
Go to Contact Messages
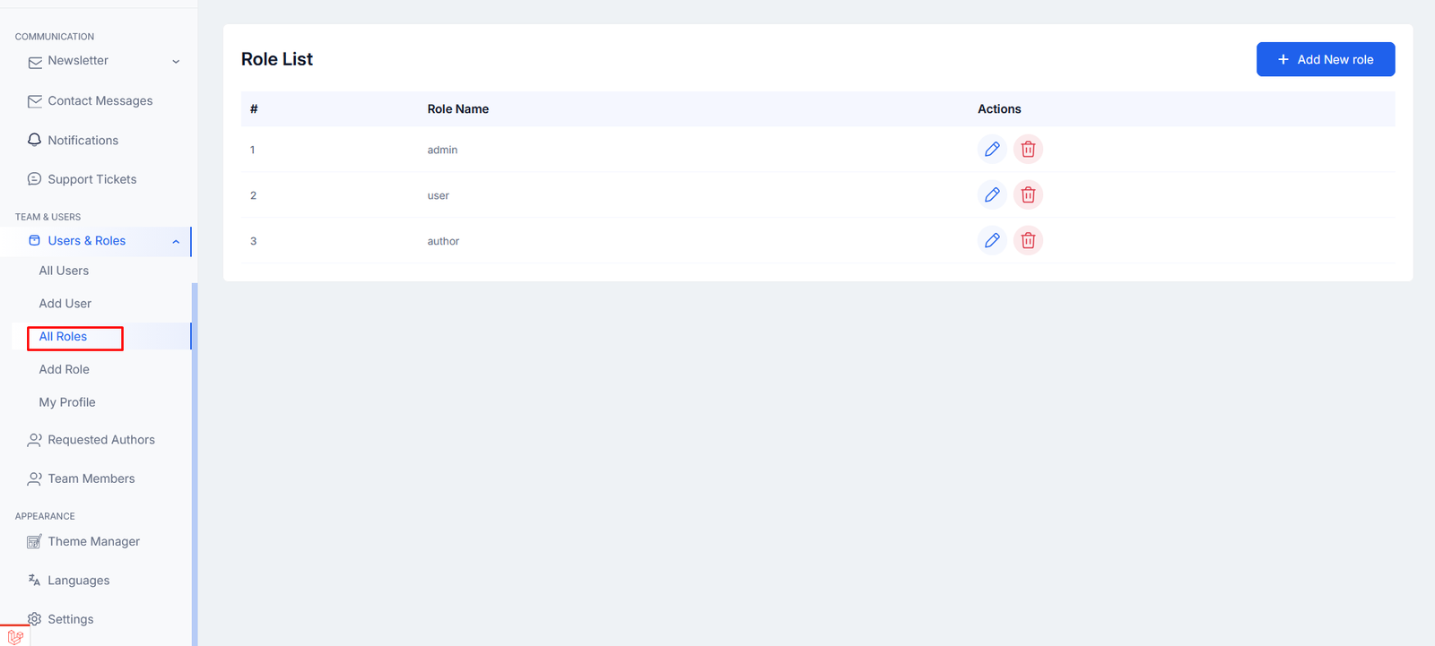pos(100,100)
